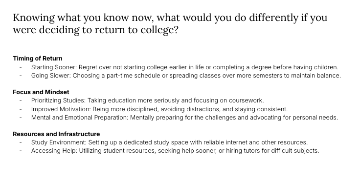Select the 'Resources and Infrastructure' heading
This screenshot has width=360, height=181.
(56, 134)
